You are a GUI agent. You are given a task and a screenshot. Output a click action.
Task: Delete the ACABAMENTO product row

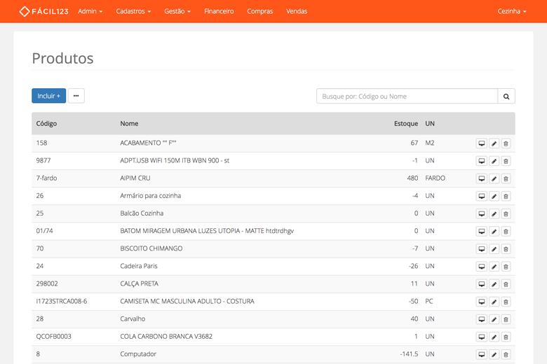click(x=506, y=143)
